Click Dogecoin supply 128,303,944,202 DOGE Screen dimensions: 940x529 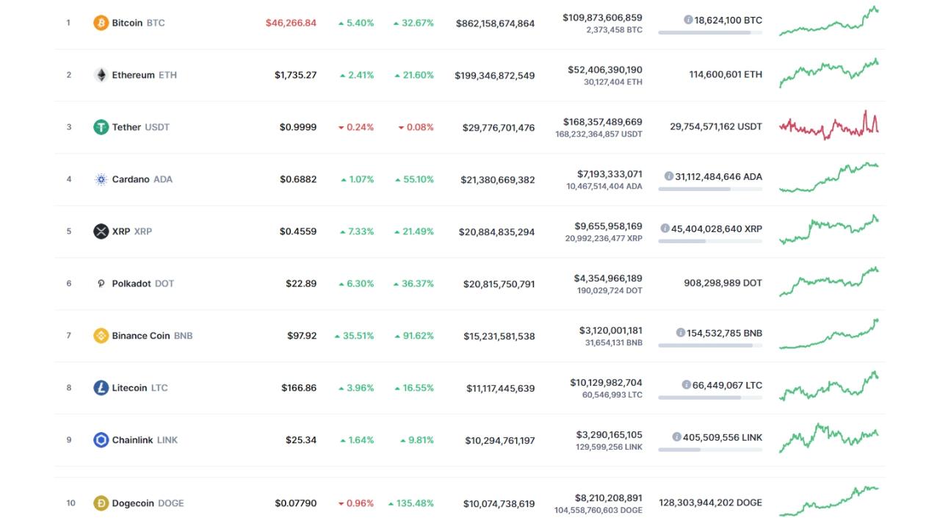711,503
